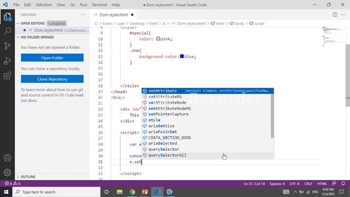Image resolution: width=350 pixels, height=197 pixels.
Task: Open the Help menu
Action: 115,5
